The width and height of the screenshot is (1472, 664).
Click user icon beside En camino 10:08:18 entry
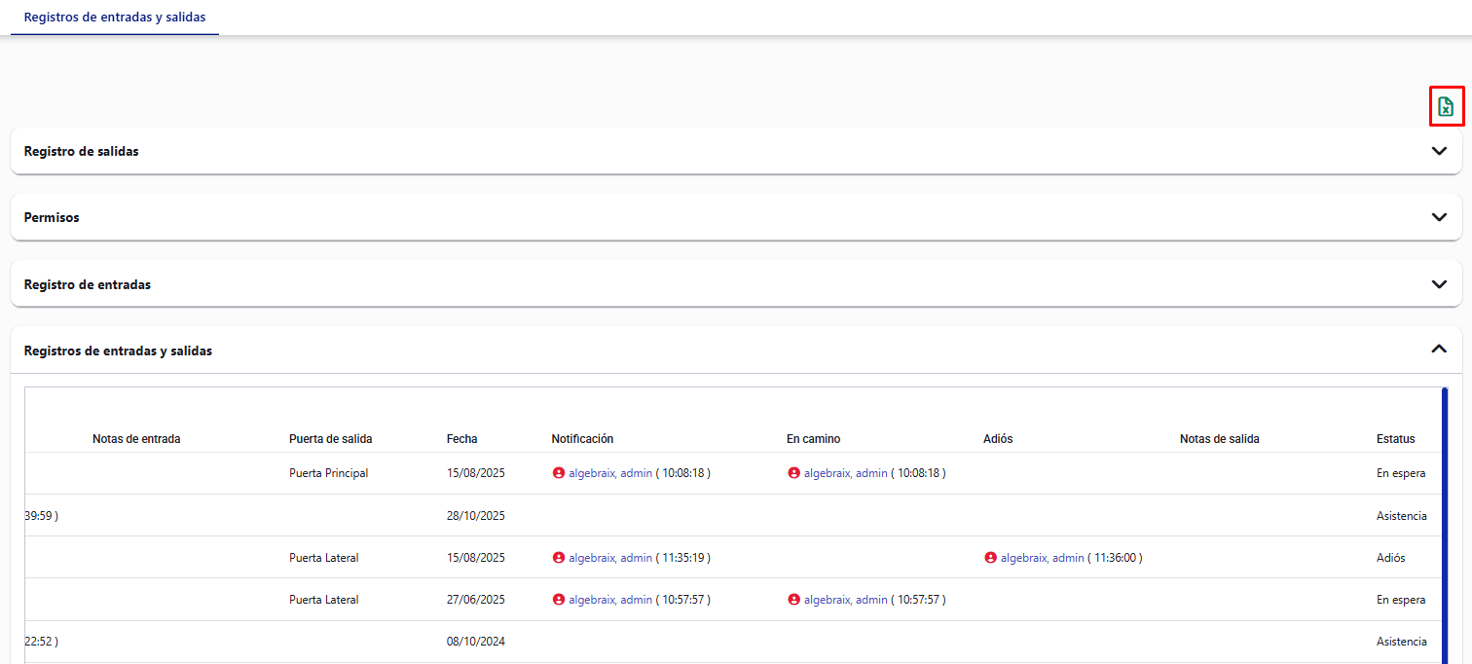point(793,473)
